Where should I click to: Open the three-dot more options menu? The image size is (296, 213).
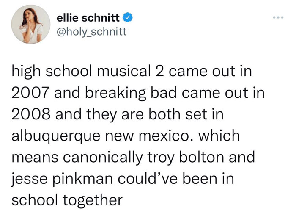coord(278,18)
